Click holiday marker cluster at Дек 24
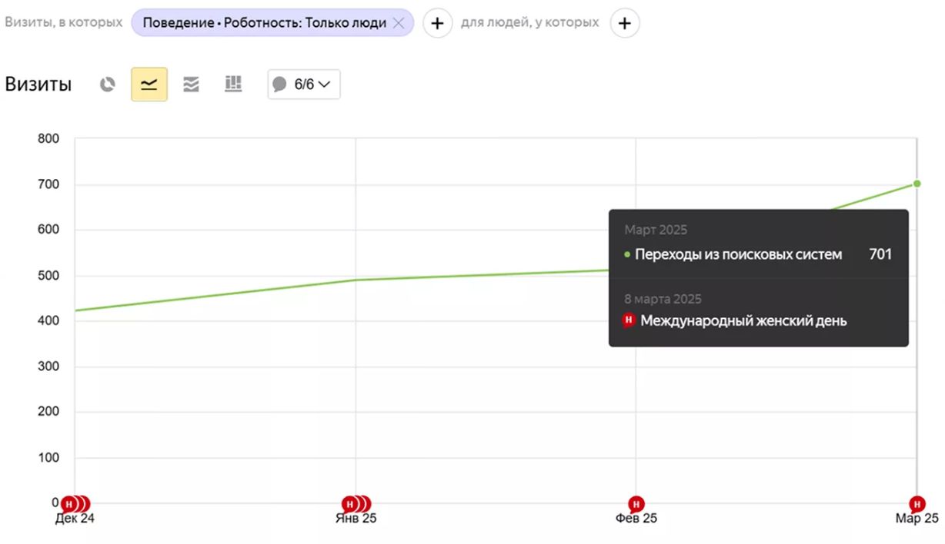 [75, 504]
